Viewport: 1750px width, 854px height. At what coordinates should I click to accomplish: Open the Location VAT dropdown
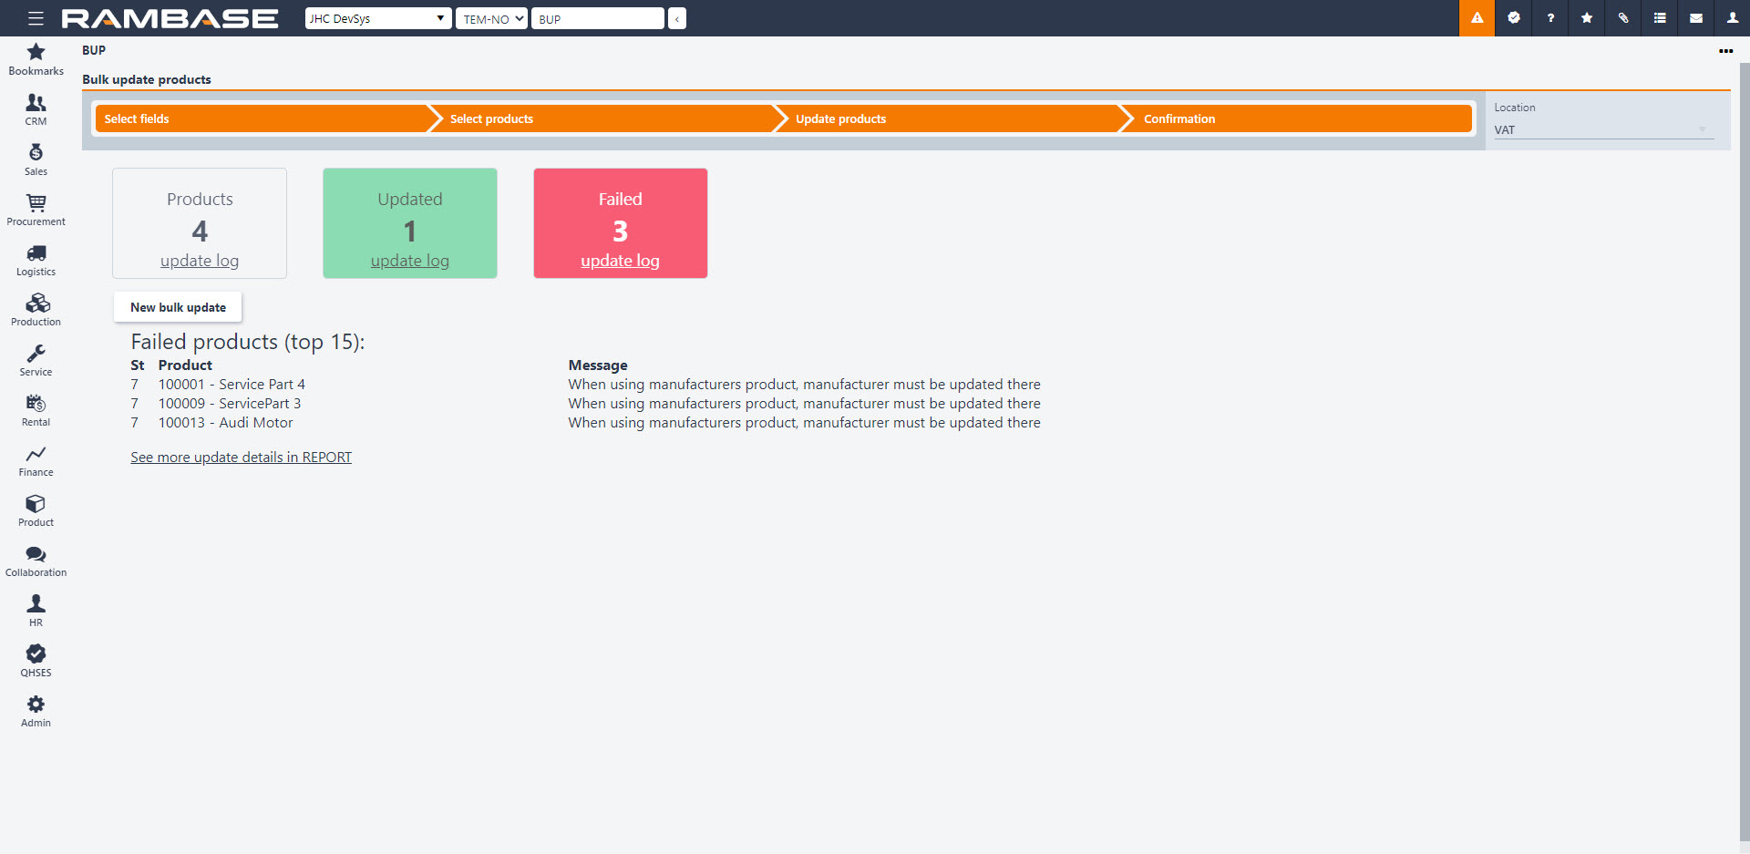1601,130
